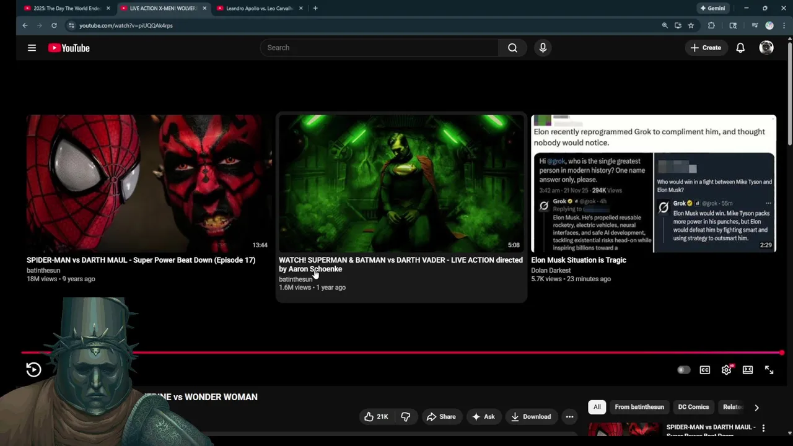Click the page vertical scrollbar
Image resolution: width=793 pixels, height=446 pixels.
point(789,93)
